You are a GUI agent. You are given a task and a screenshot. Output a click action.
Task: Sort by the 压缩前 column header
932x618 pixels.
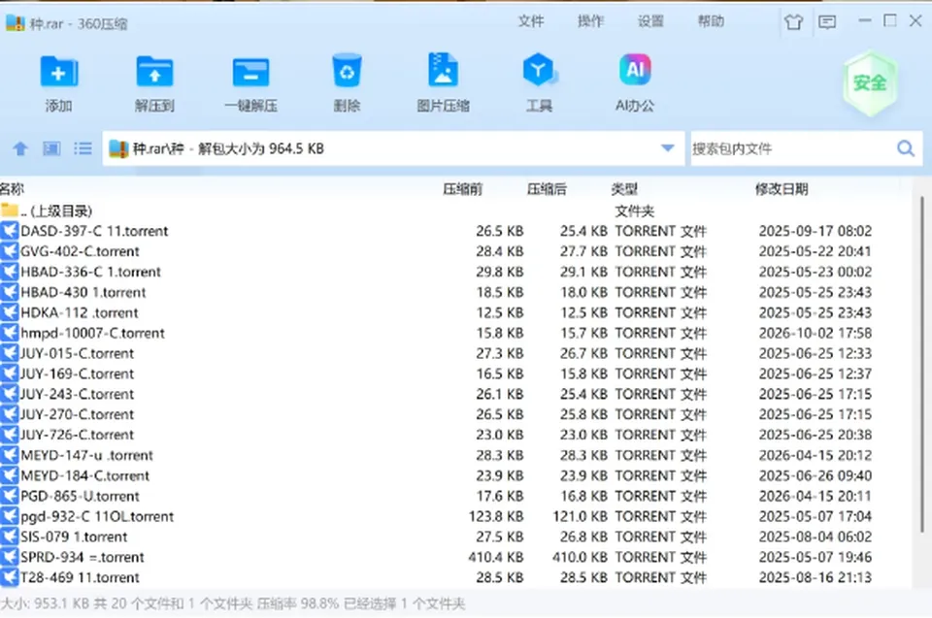[x=462, y=189]
